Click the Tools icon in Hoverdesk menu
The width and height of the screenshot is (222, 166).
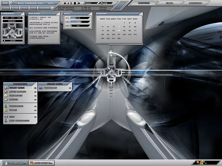[6, 110]
